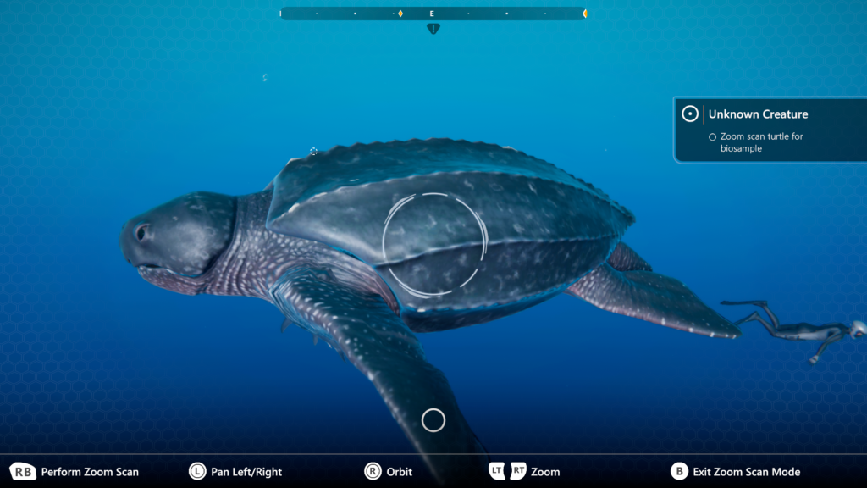The width and height of the screenshot is (867, 488).
Task: Click the exclamation waypoint icon below the compass
Action: click(x=433, y=29)
